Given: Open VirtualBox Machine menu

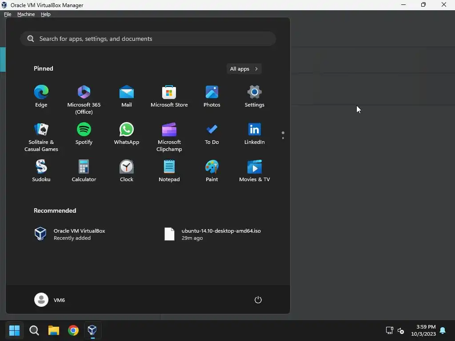Looking at the screenshot, I should point(26,14).
